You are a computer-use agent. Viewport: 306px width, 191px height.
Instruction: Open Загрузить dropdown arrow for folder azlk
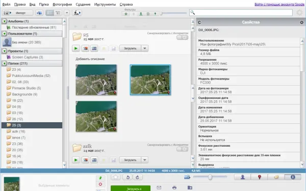click(145, 160)
